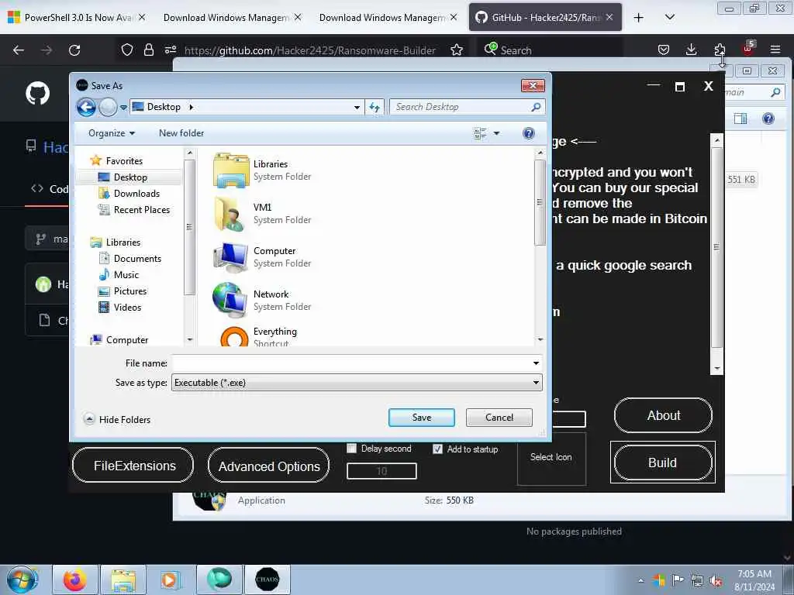
Task: Refresh the Desktop folder listing
Action: pyautogui.click(x=375, y=107)
